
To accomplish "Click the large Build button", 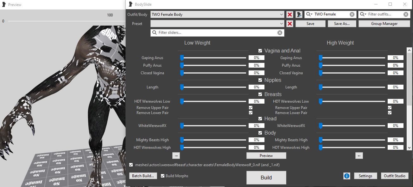I will pyautogui.click(x=266, y=178).
